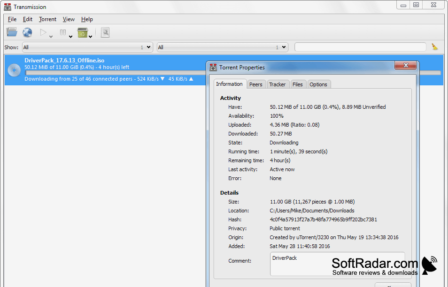The height and width of the screenshot is (287, 448).
Task: Click the disc icon of DriverPack torrent
Action: [x=14, y=70]
